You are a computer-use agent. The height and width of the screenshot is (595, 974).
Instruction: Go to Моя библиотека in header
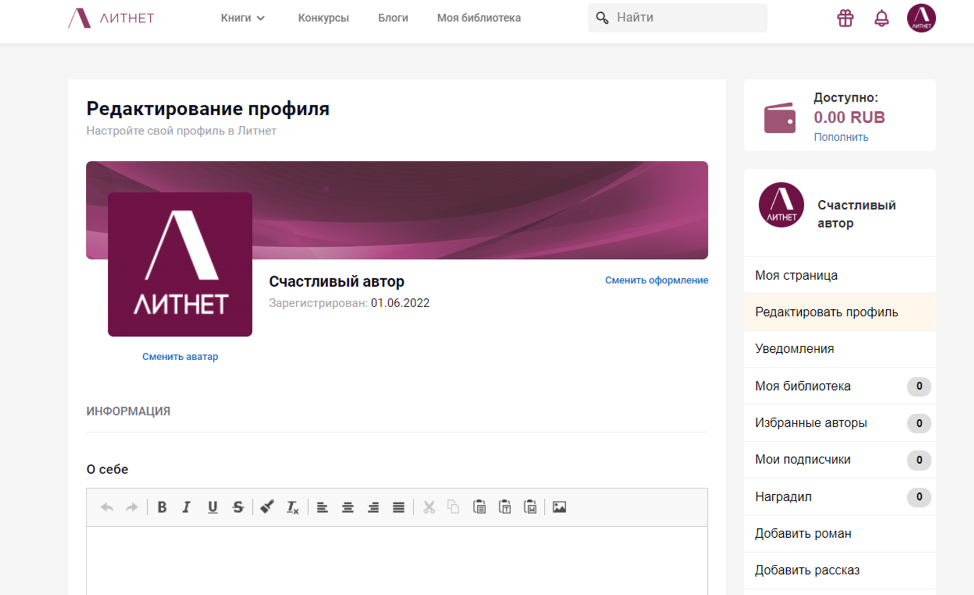(x=479, y=18)
